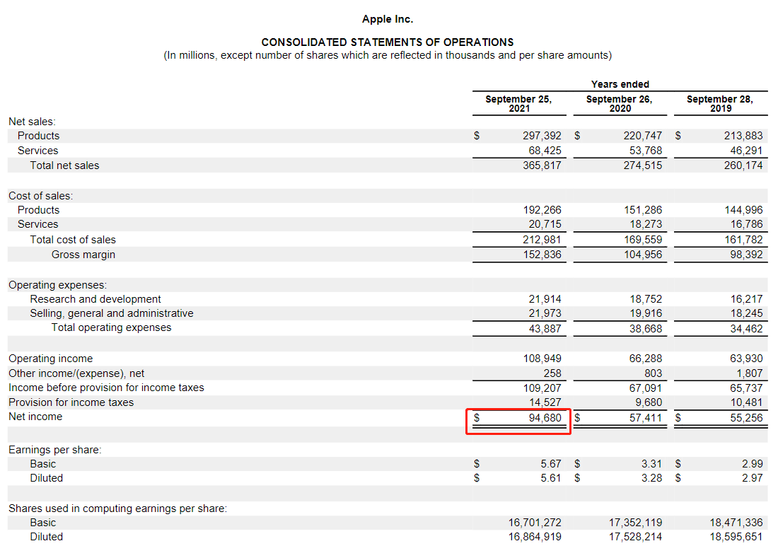778x558 pixels.
Task: Select the September 25, 2021 column header
Action: click(x=518, y=104)
